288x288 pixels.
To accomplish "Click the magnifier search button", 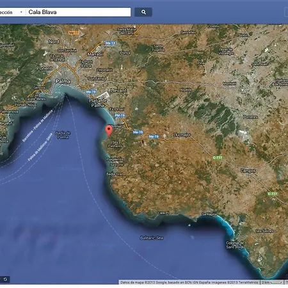I will 143,12.
